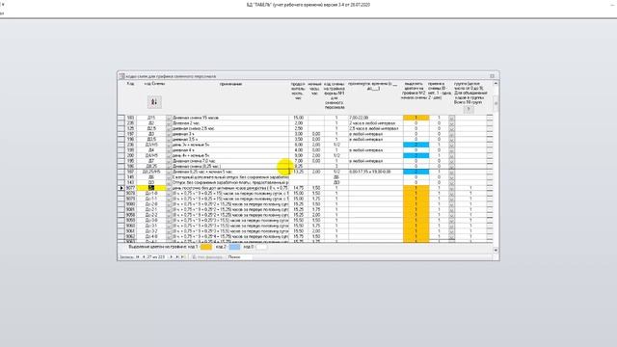Close the shift codes form window
This screenshot has width=617, height=347.
pos(493,76)
